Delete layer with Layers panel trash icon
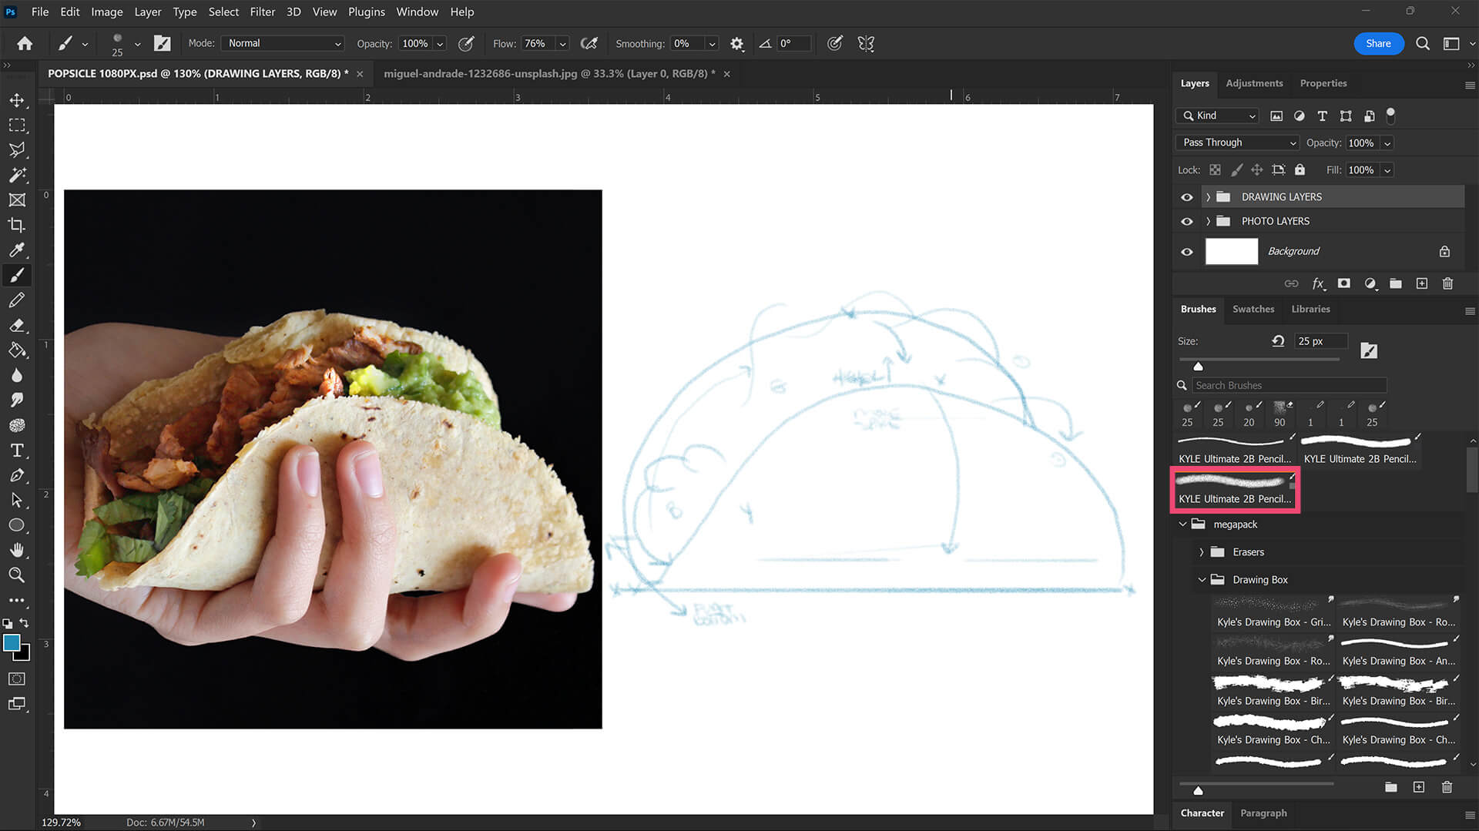The width and height of the screenshot is (1479, 831). (x=1447, y=283)
